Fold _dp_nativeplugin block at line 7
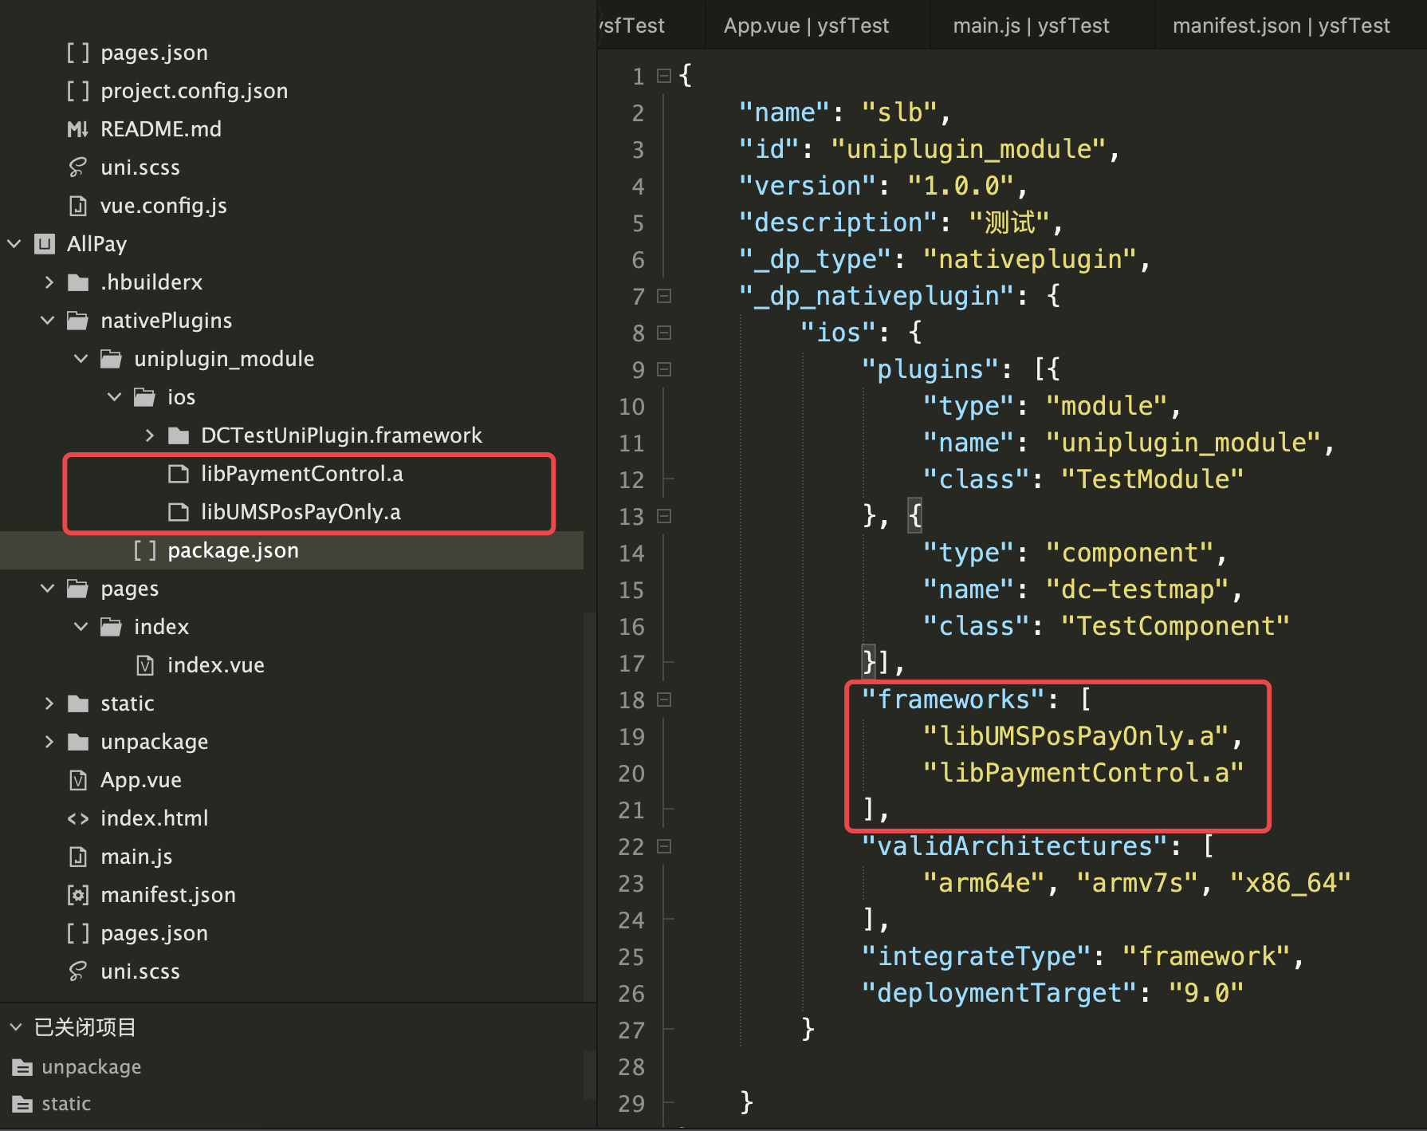 [x=664, y=296]
